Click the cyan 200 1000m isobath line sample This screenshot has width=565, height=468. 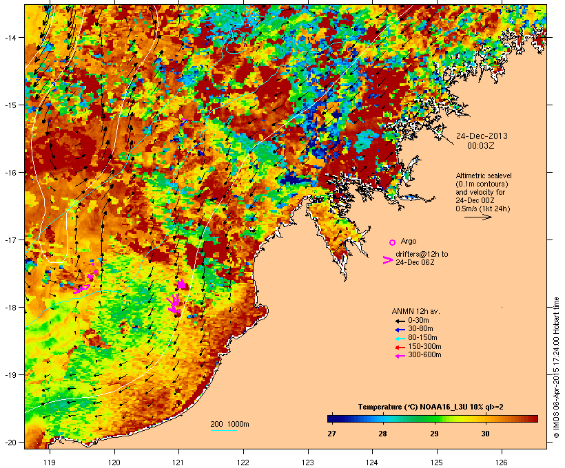click(x=224, y=430)
